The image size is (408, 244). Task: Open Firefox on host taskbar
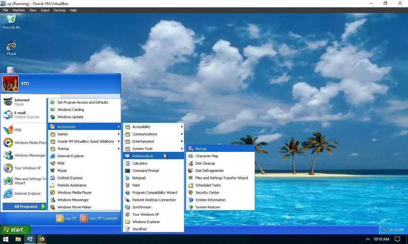point(42,239)
